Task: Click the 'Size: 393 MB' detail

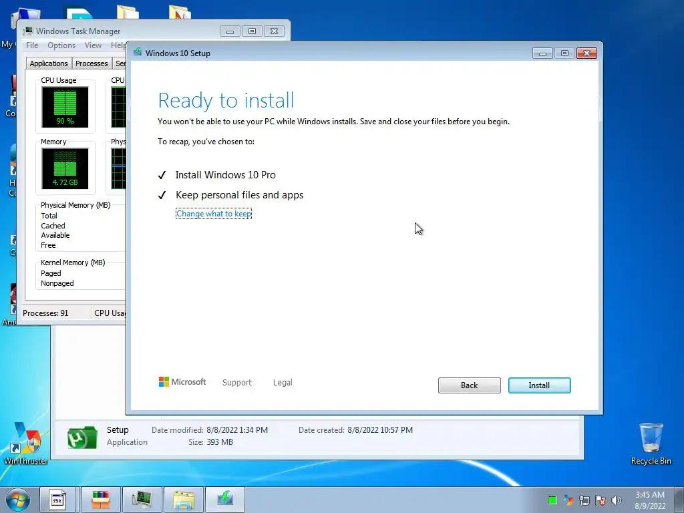Action: coord(210,442)
